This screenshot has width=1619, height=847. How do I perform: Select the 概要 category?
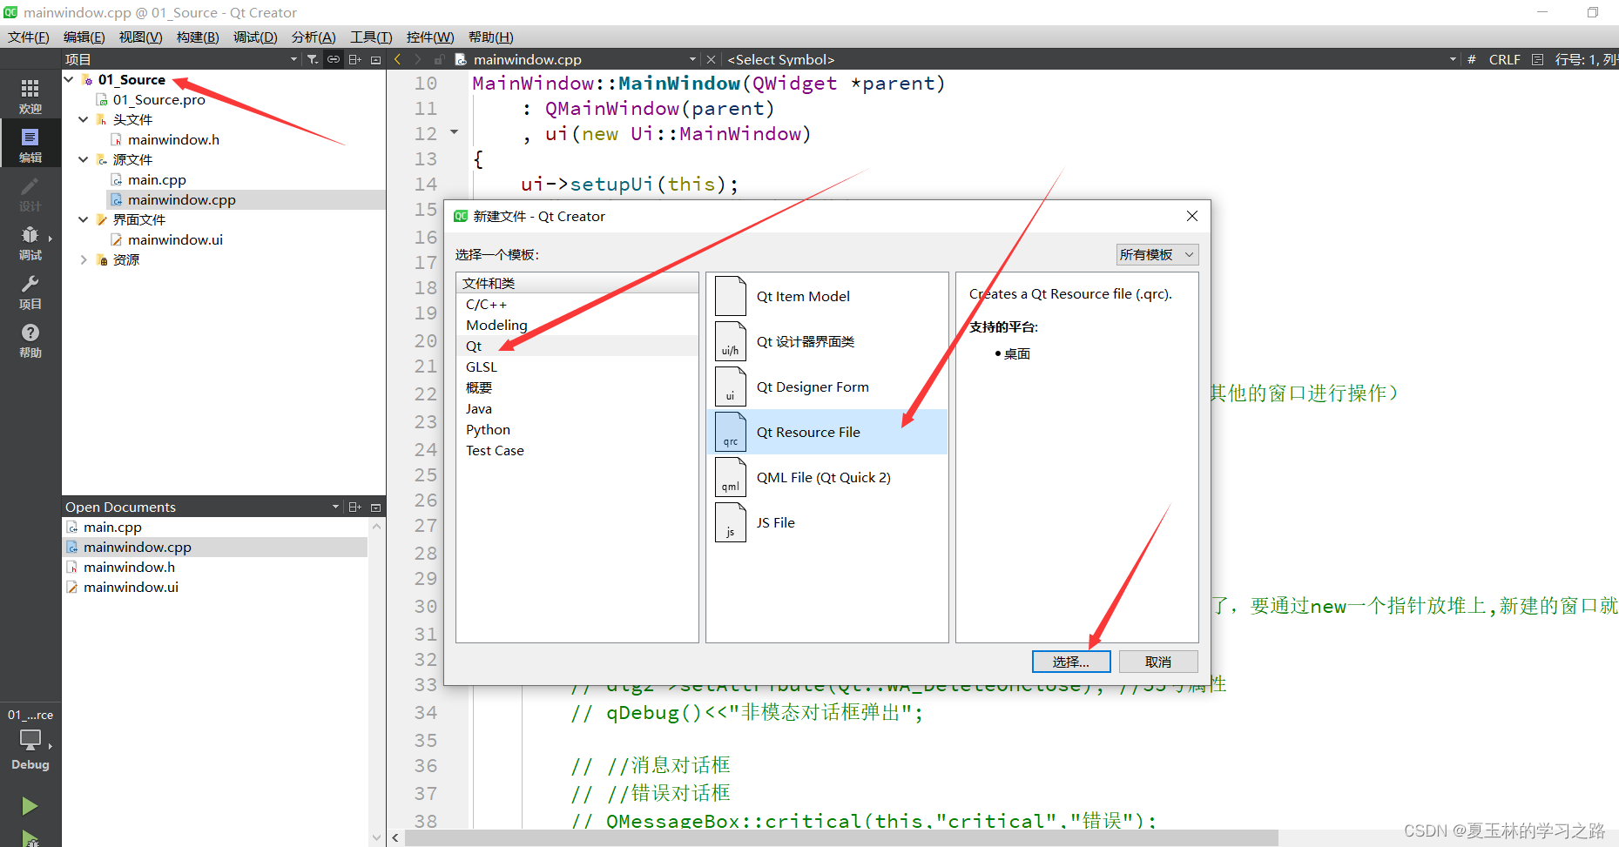pos(577,387)
